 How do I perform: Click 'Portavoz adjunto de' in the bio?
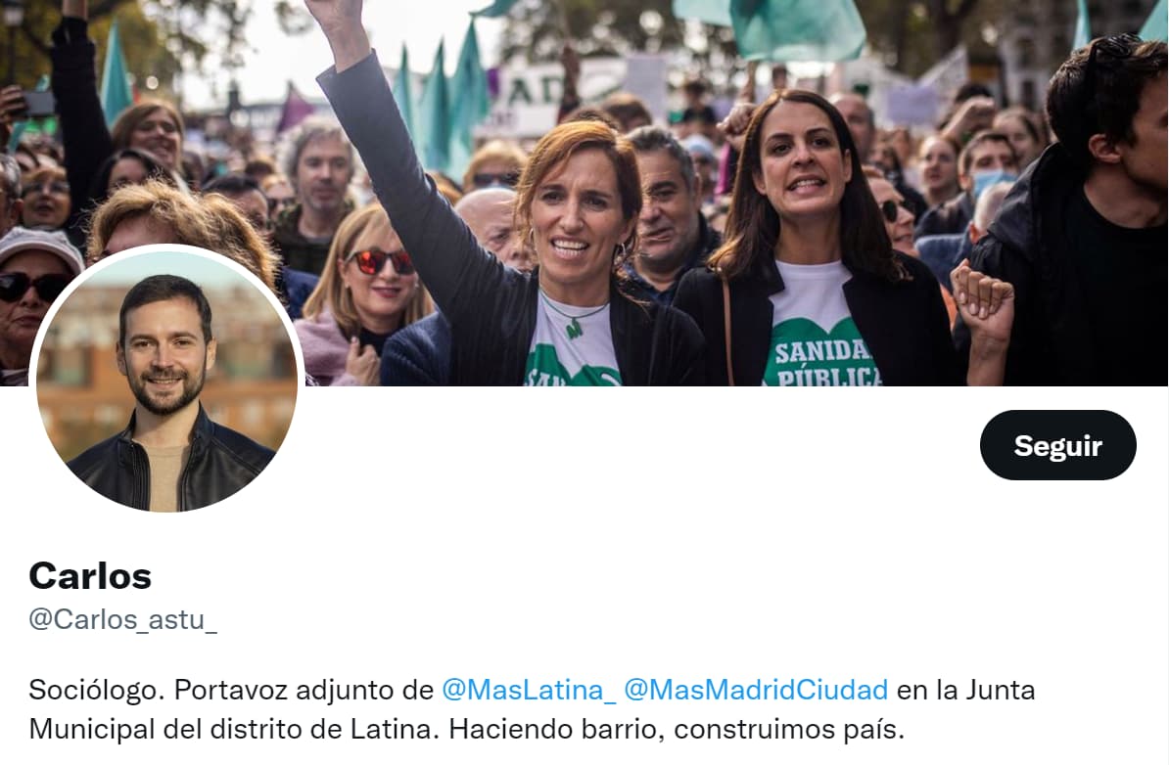[x=304, y=690]
